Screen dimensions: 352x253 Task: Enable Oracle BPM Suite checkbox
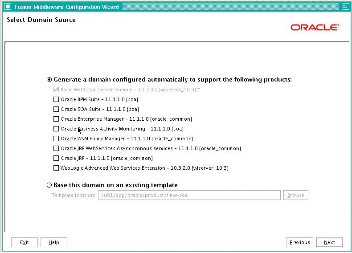coord(56,99)
